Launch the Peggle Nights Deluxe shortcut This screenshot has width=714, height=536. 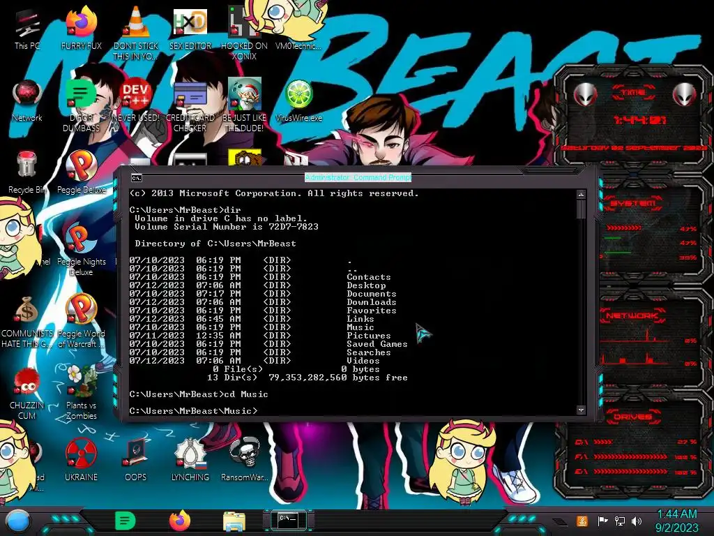[81, 249]
